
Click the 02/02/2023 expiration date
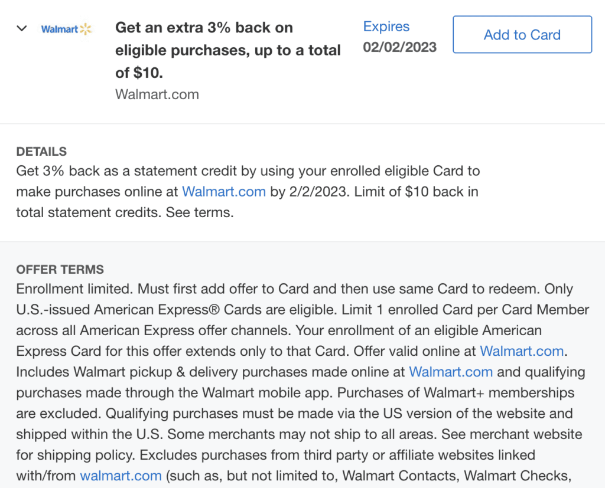pos(400,47)
